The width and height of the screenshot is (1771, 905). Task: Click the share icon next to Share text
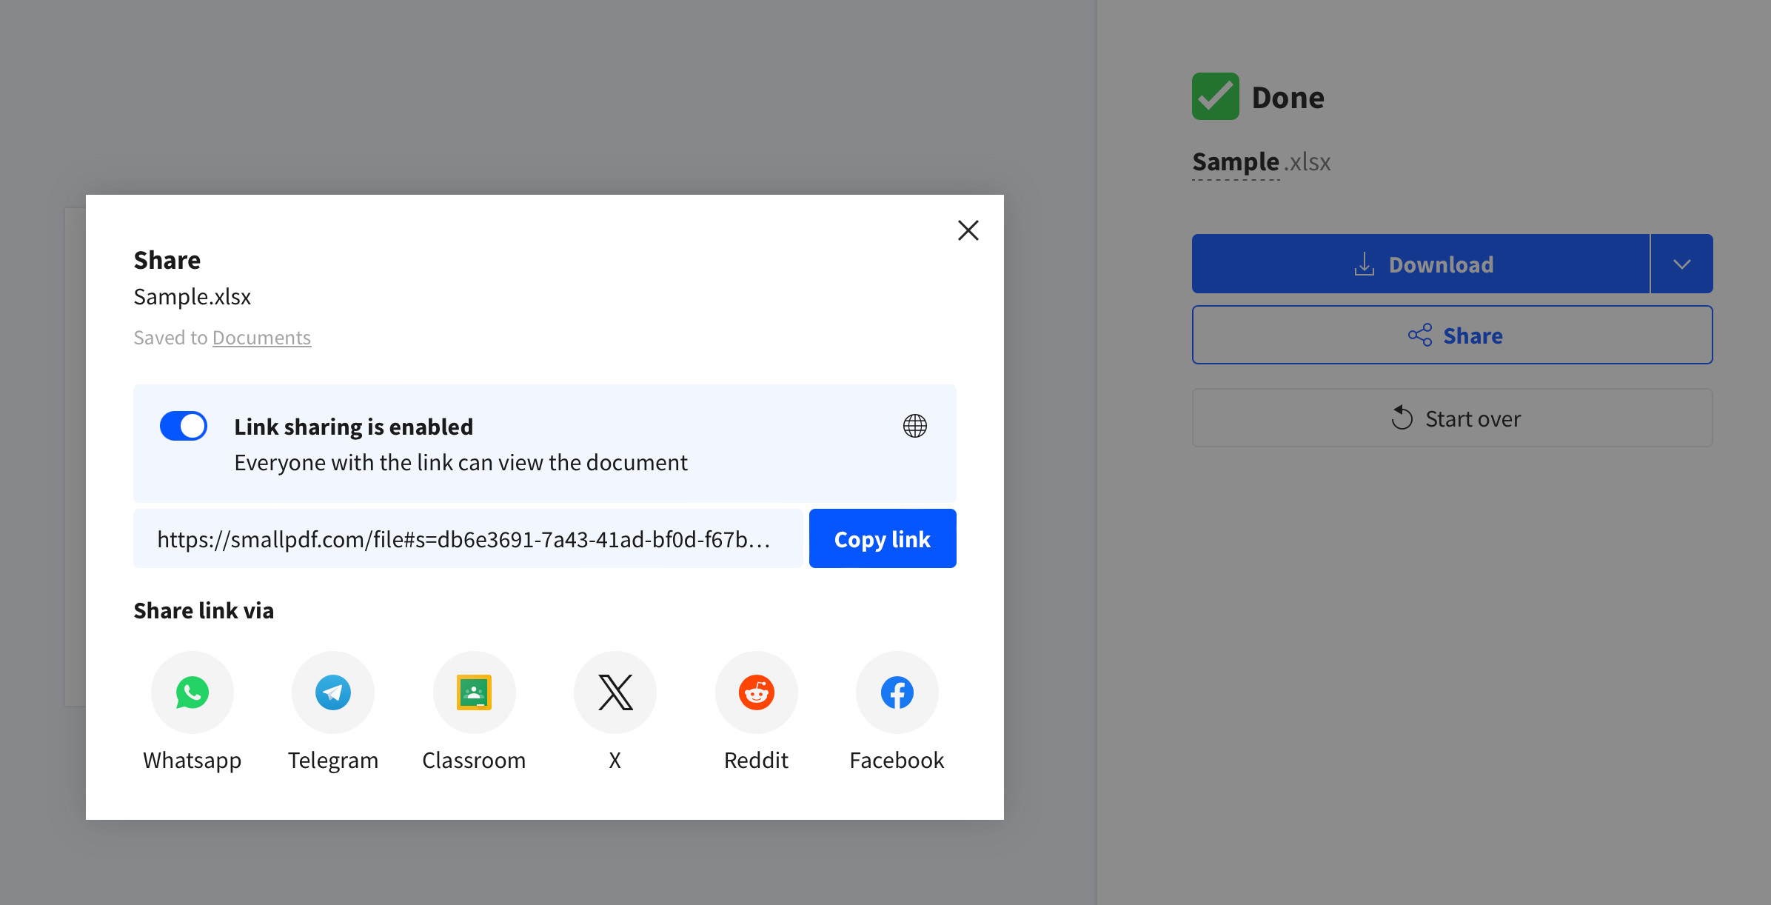click(x=1419, y=335)
